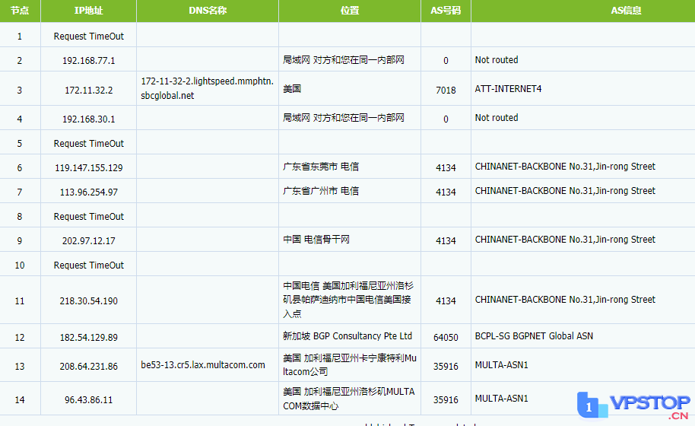695x426 pixels.
Task: Click Not routed in node 2 row
Action: click(x=497, y=60)
